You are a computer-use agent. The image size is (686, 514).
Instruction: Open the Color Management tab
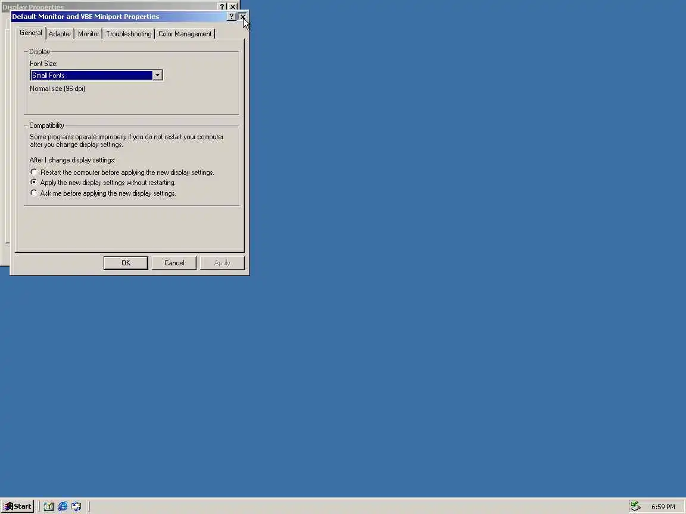tap(185, 34)
